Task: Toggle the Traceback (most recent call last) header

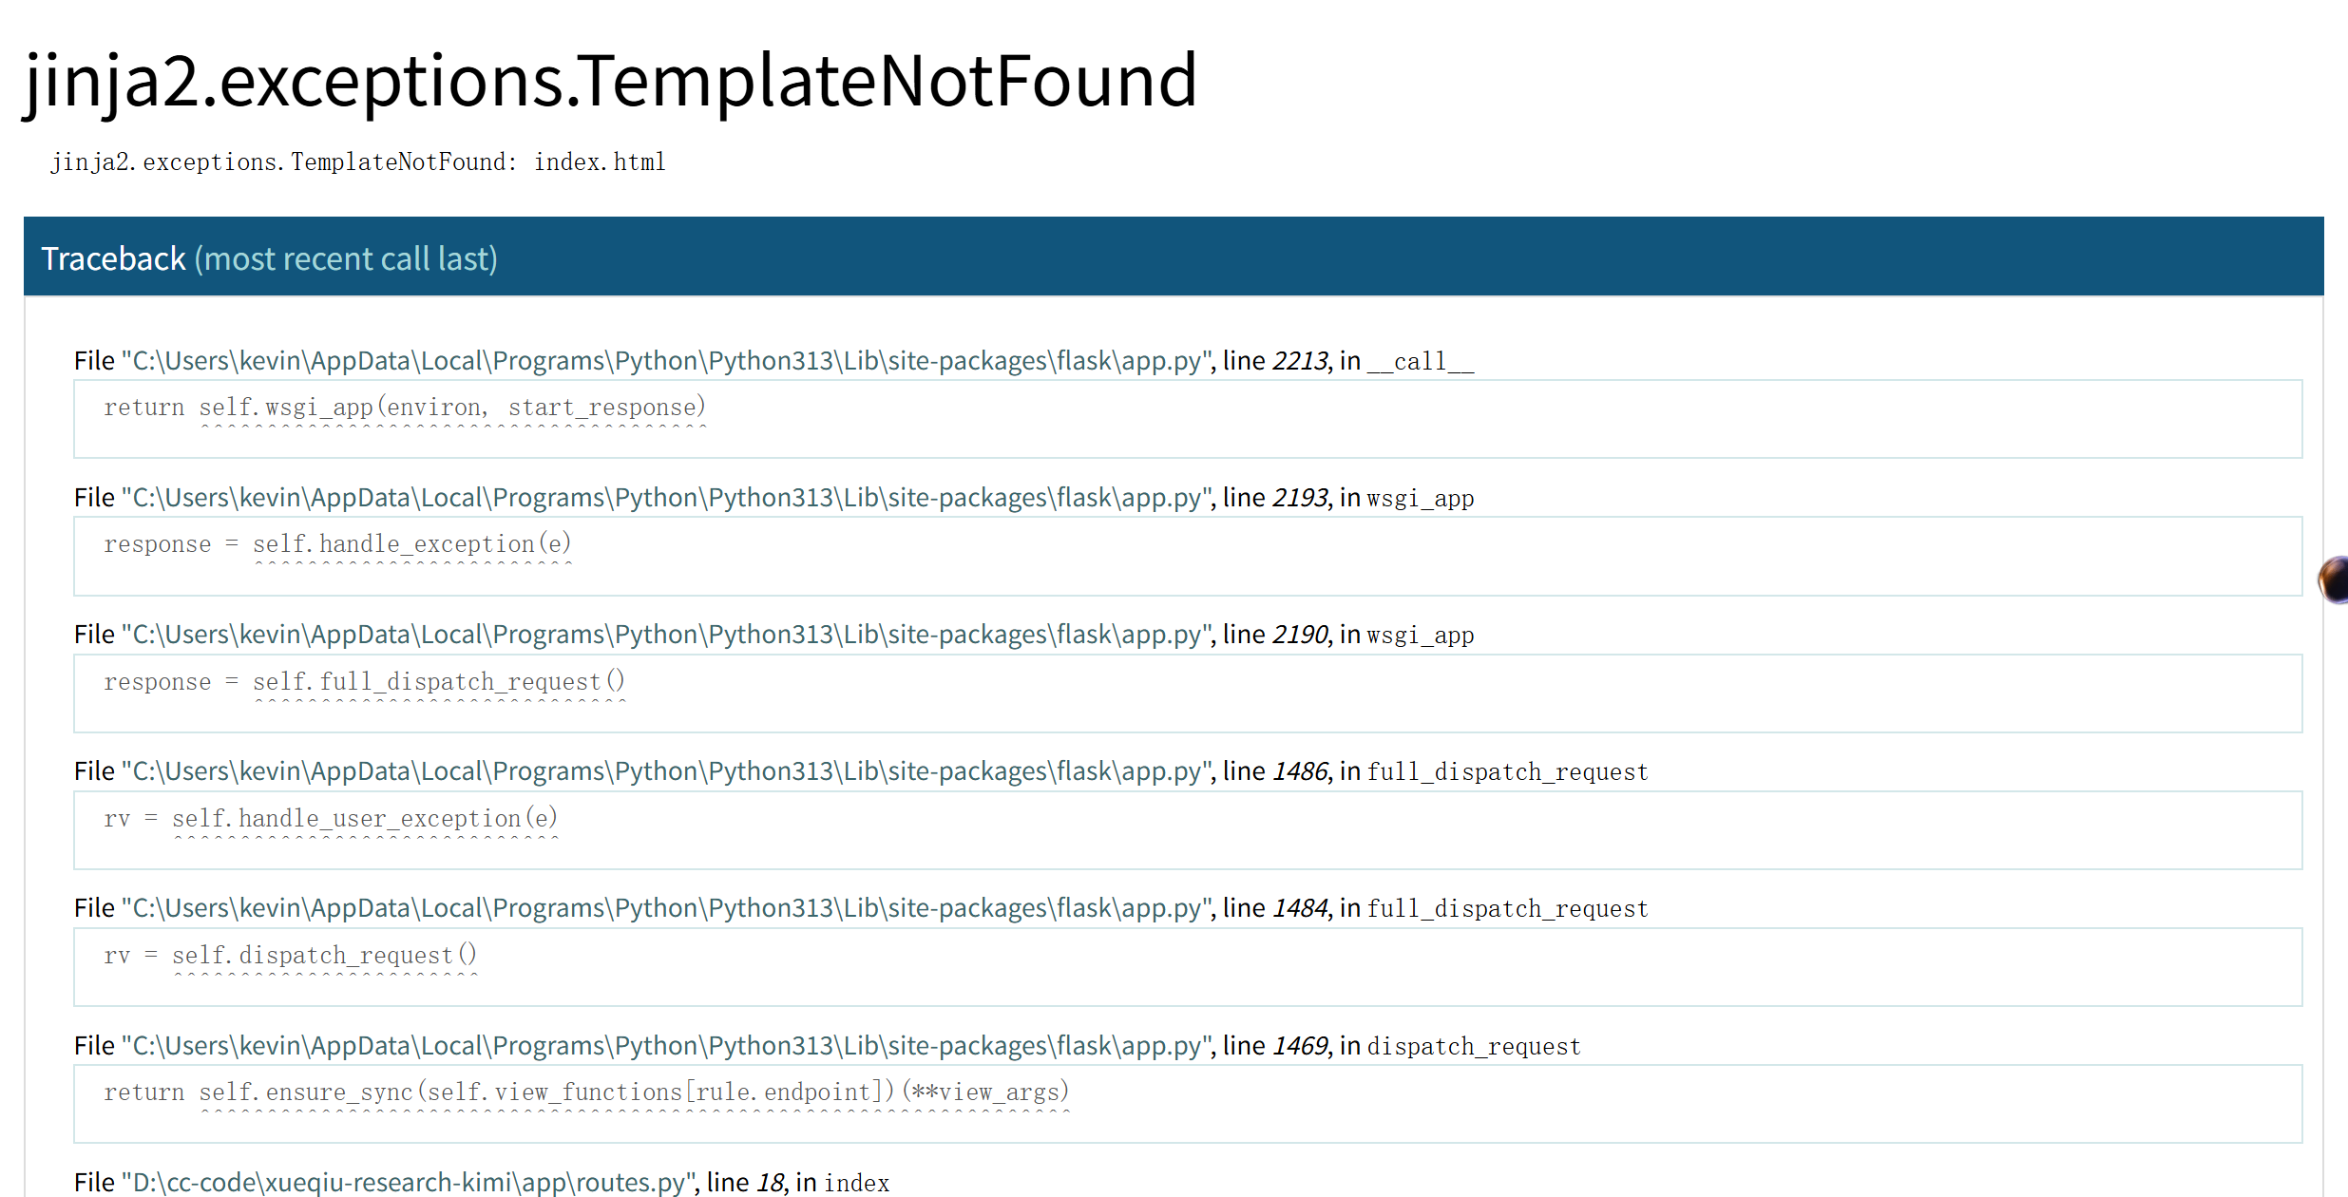Action: click(x=269, y=258)
